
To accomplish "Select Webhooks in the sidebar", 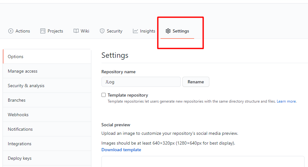I will (47, 115).
